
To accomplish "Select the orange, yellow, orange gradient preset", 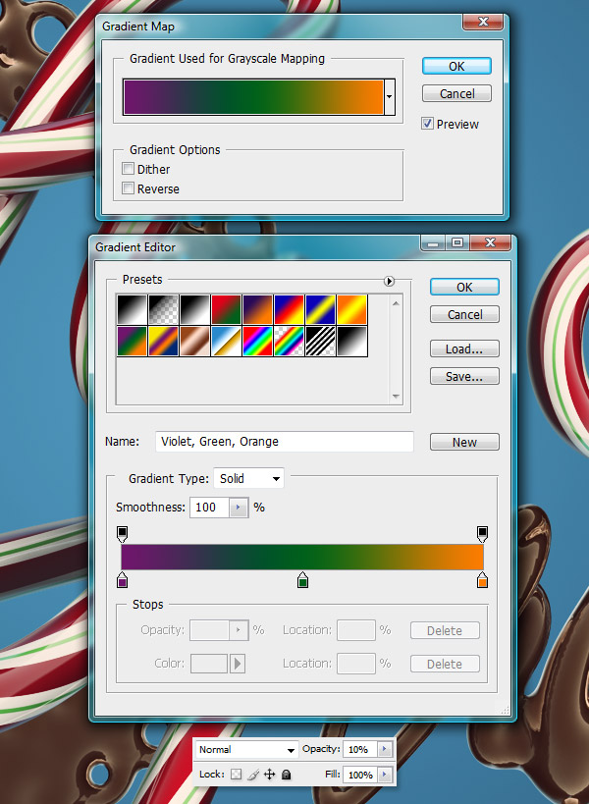I will point(351,309).
